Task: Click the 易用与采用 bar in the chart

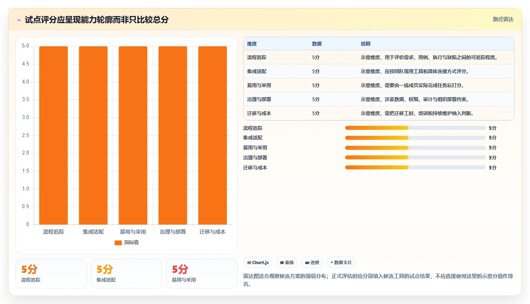Action: [x=133, y=135]
